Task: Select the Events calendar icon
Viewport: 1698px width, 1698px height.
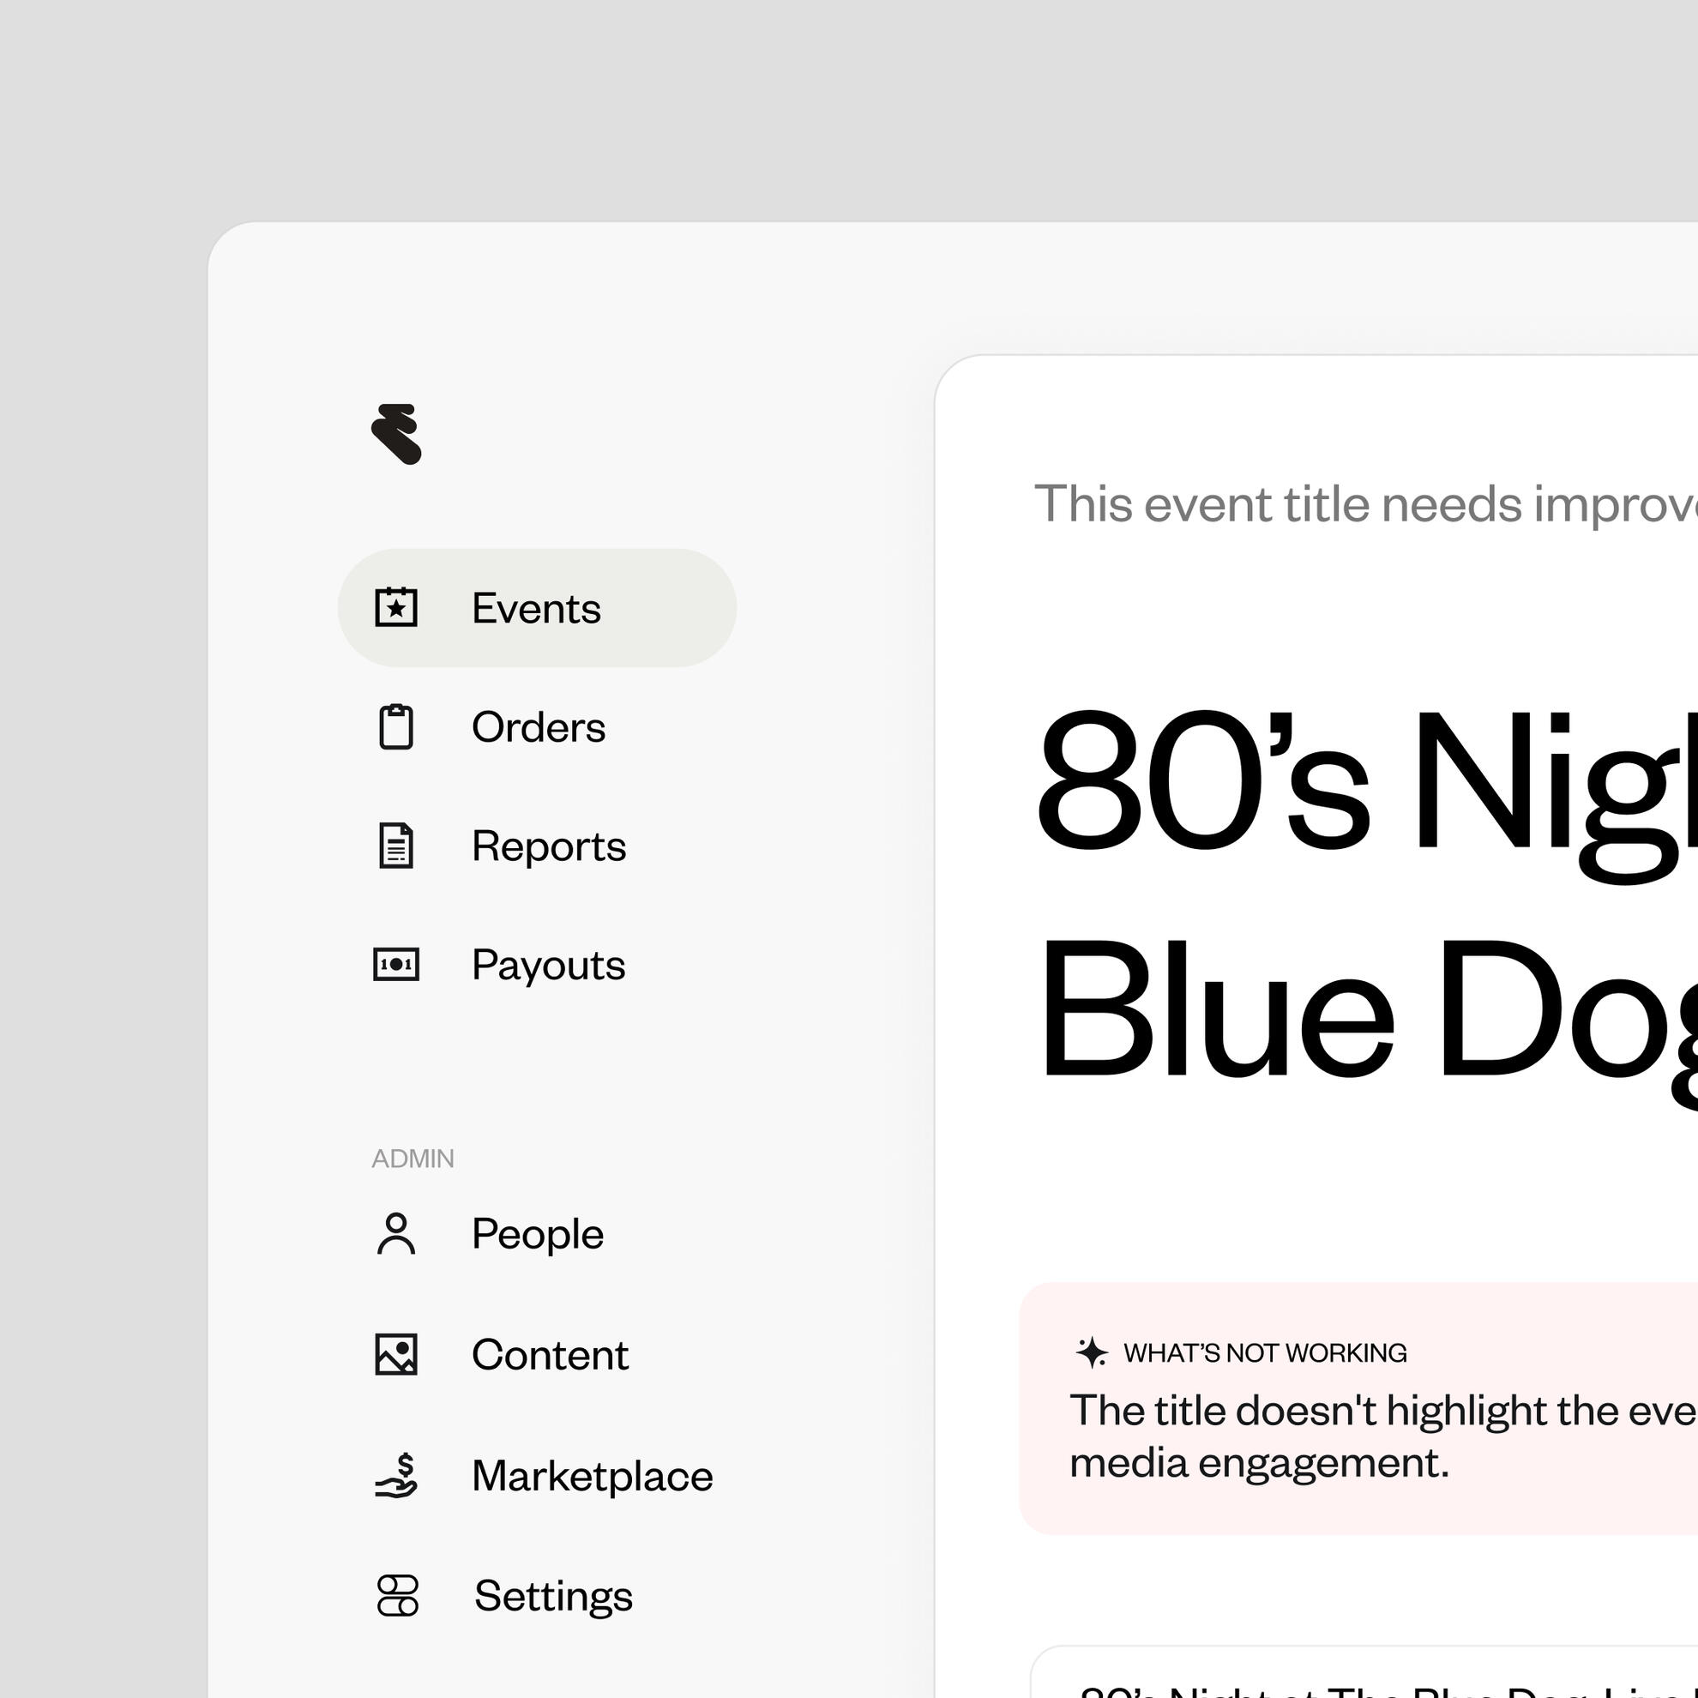Action: (398, 607)
